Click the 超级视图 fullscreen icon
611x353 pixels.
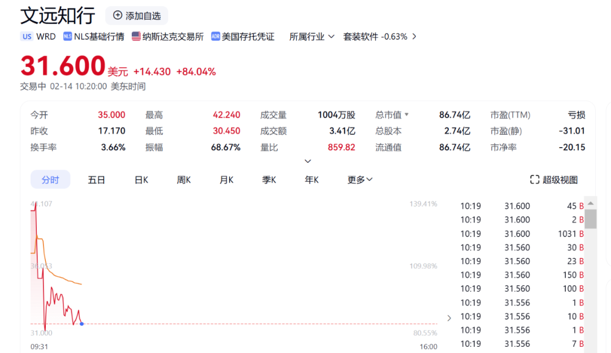535,180
